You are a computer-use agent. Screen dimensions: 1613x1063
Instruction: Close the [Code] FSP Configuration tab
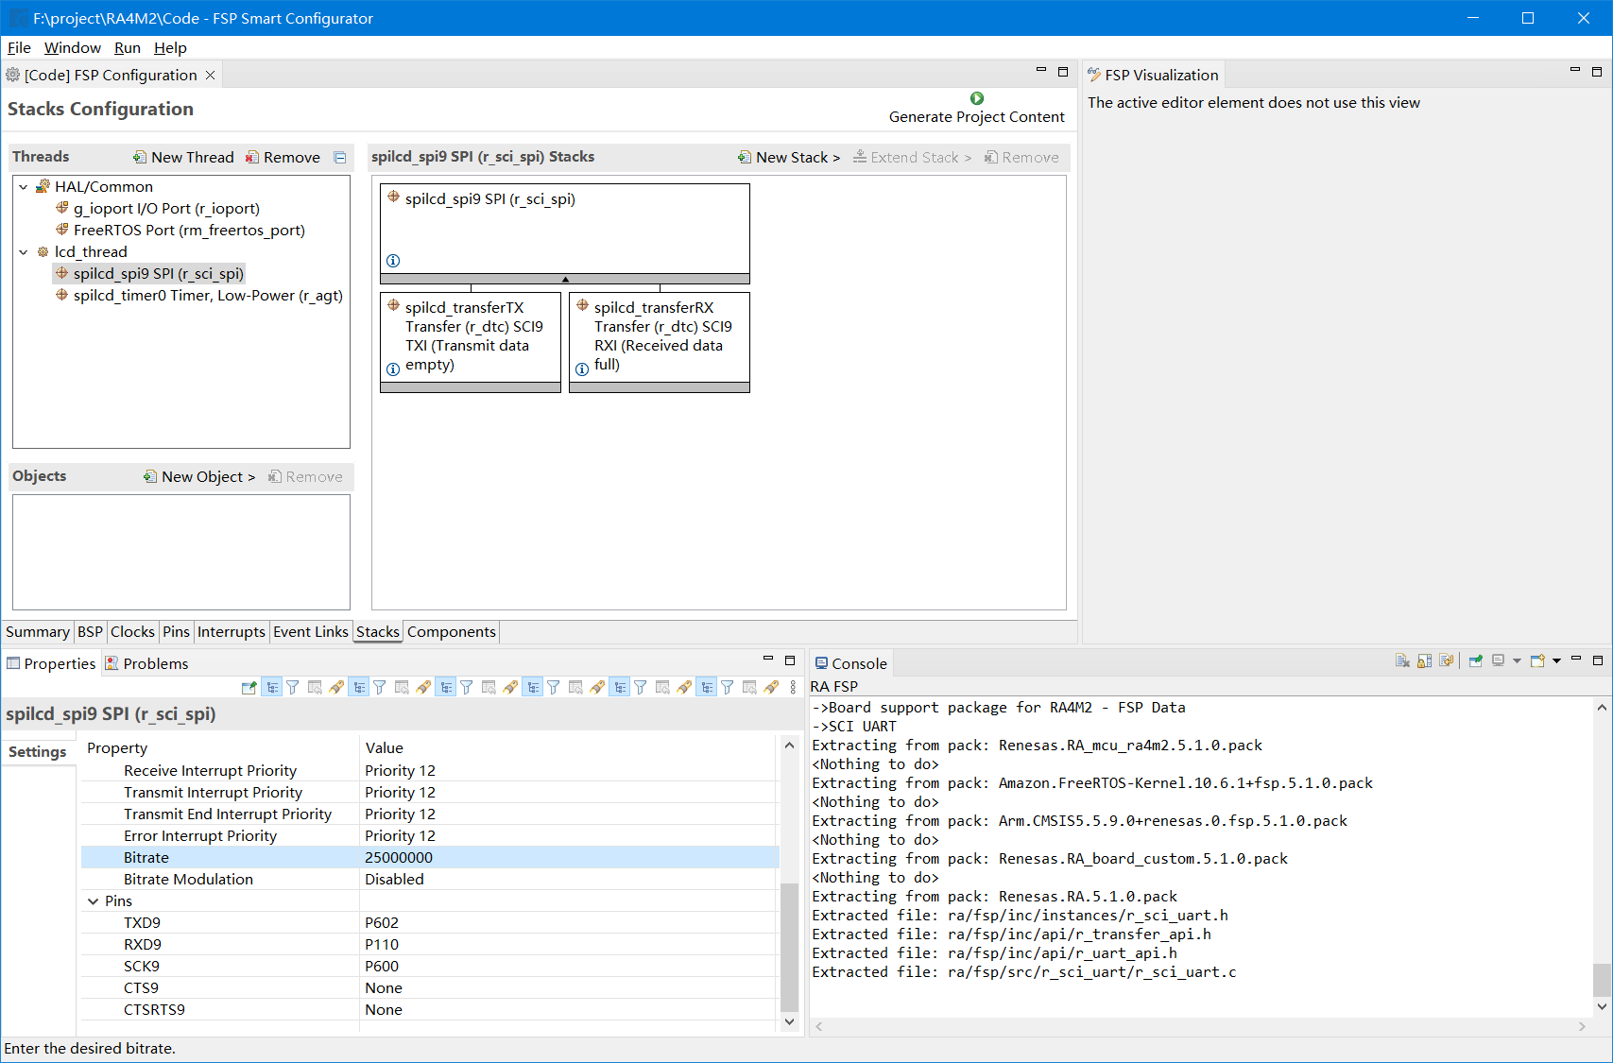211,75
